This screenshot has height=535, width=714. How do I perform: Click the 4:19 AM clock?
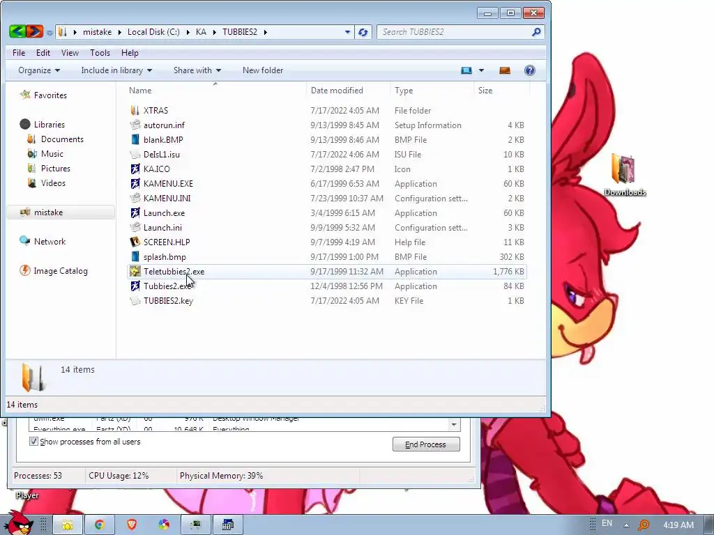click(678, 525)
